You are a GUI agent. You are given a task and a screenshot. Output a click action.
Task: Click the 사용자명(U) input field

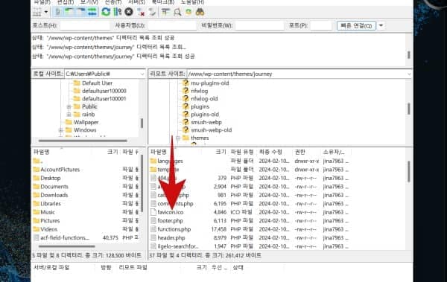172,25
